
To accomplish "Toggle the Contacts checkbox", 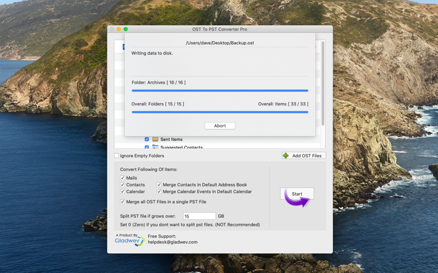I will point(122,185).
